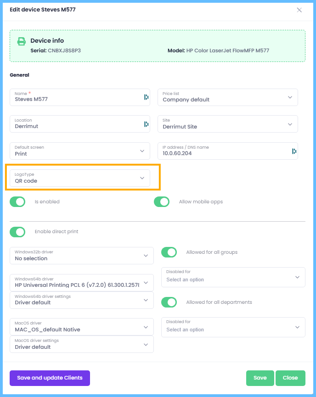Click the Edit device Steves M577 title
Viewport: 316px width, 397px height.
43,10
